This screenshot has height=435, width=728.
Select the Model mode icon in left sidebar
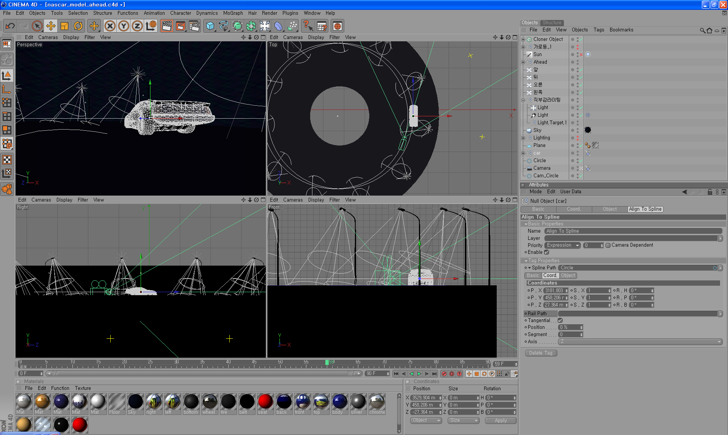tap(7, 76)
